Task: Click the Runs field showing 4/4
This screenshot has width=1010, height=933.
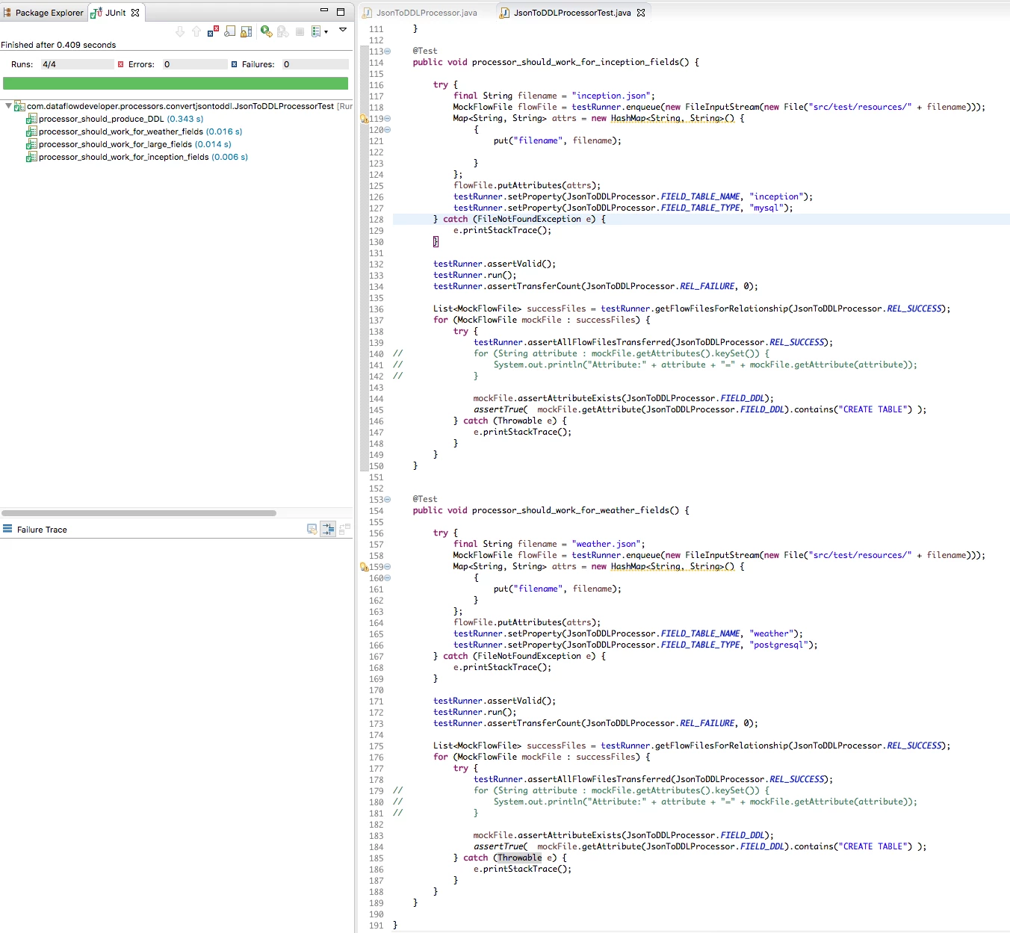Action: click(x=77, y=64)
